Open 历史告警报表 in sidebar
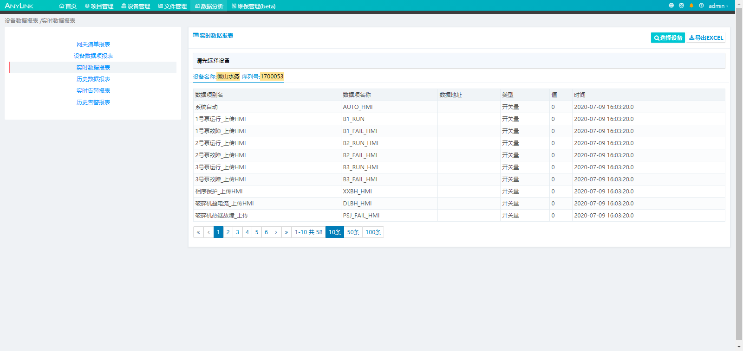The width and height of the screenshot is (743, 351). point(93,102)
